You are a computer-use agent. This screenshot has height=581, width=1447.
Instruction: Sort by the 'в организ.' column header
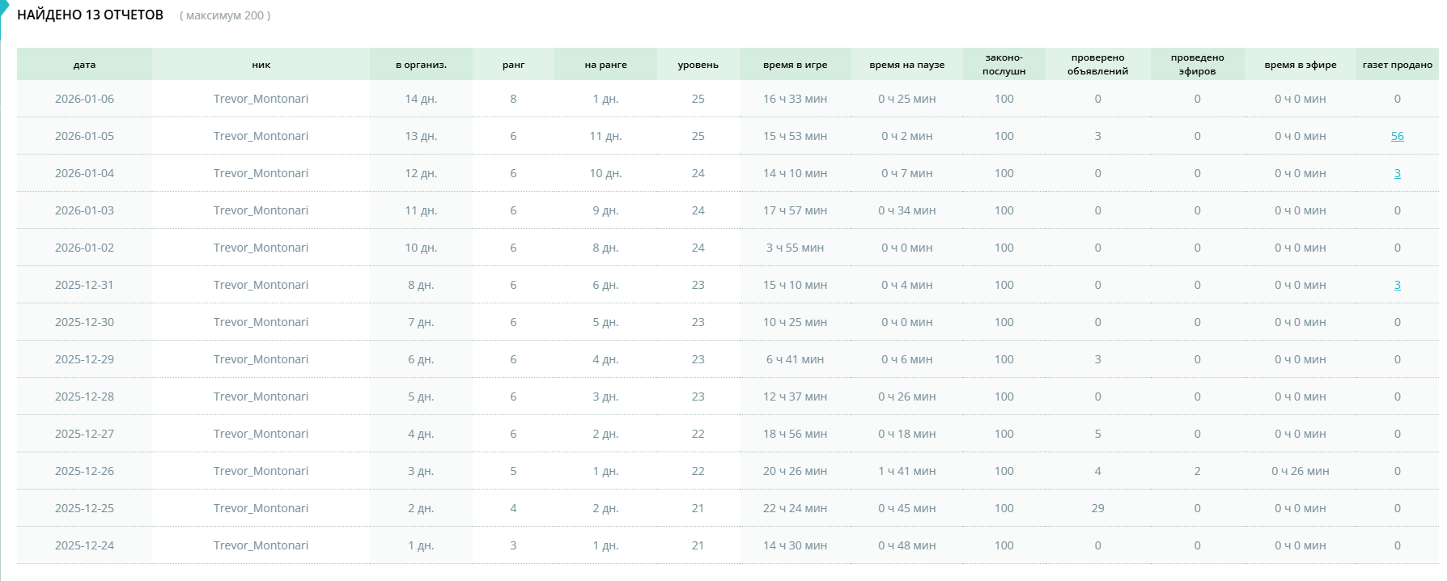[x=421, y=65]
